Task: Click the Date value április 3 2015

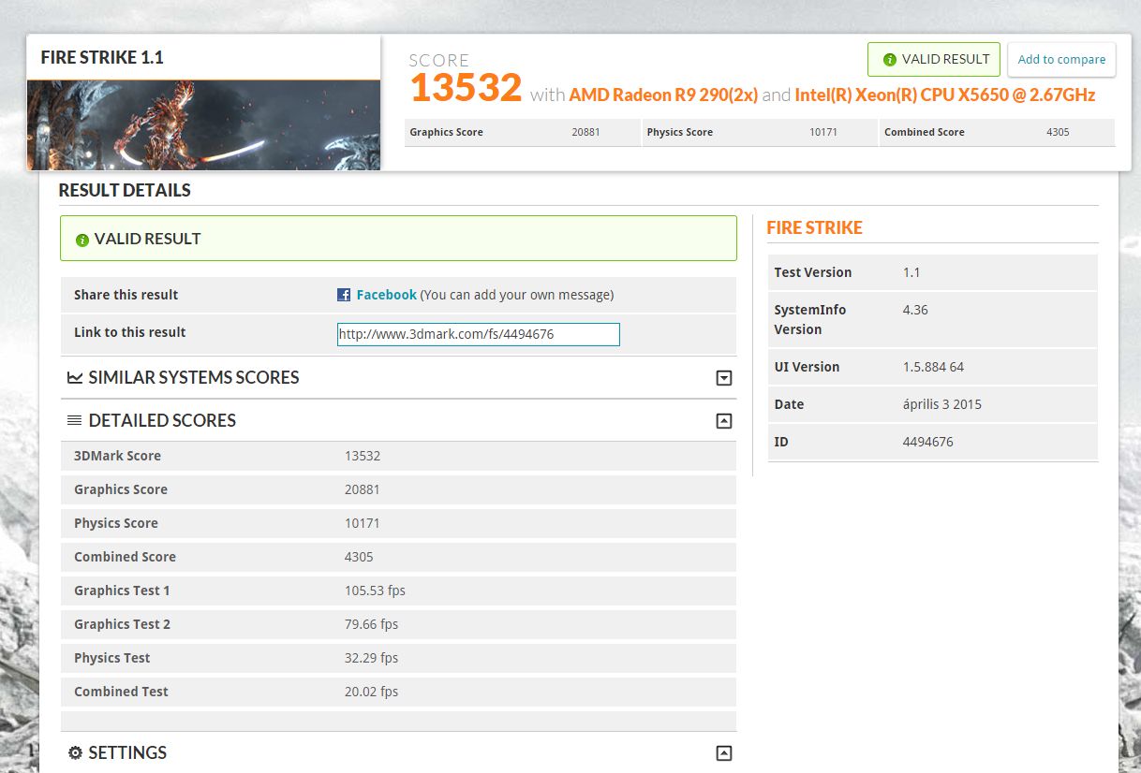Action: pyautogui.click(x=942, y=404)
